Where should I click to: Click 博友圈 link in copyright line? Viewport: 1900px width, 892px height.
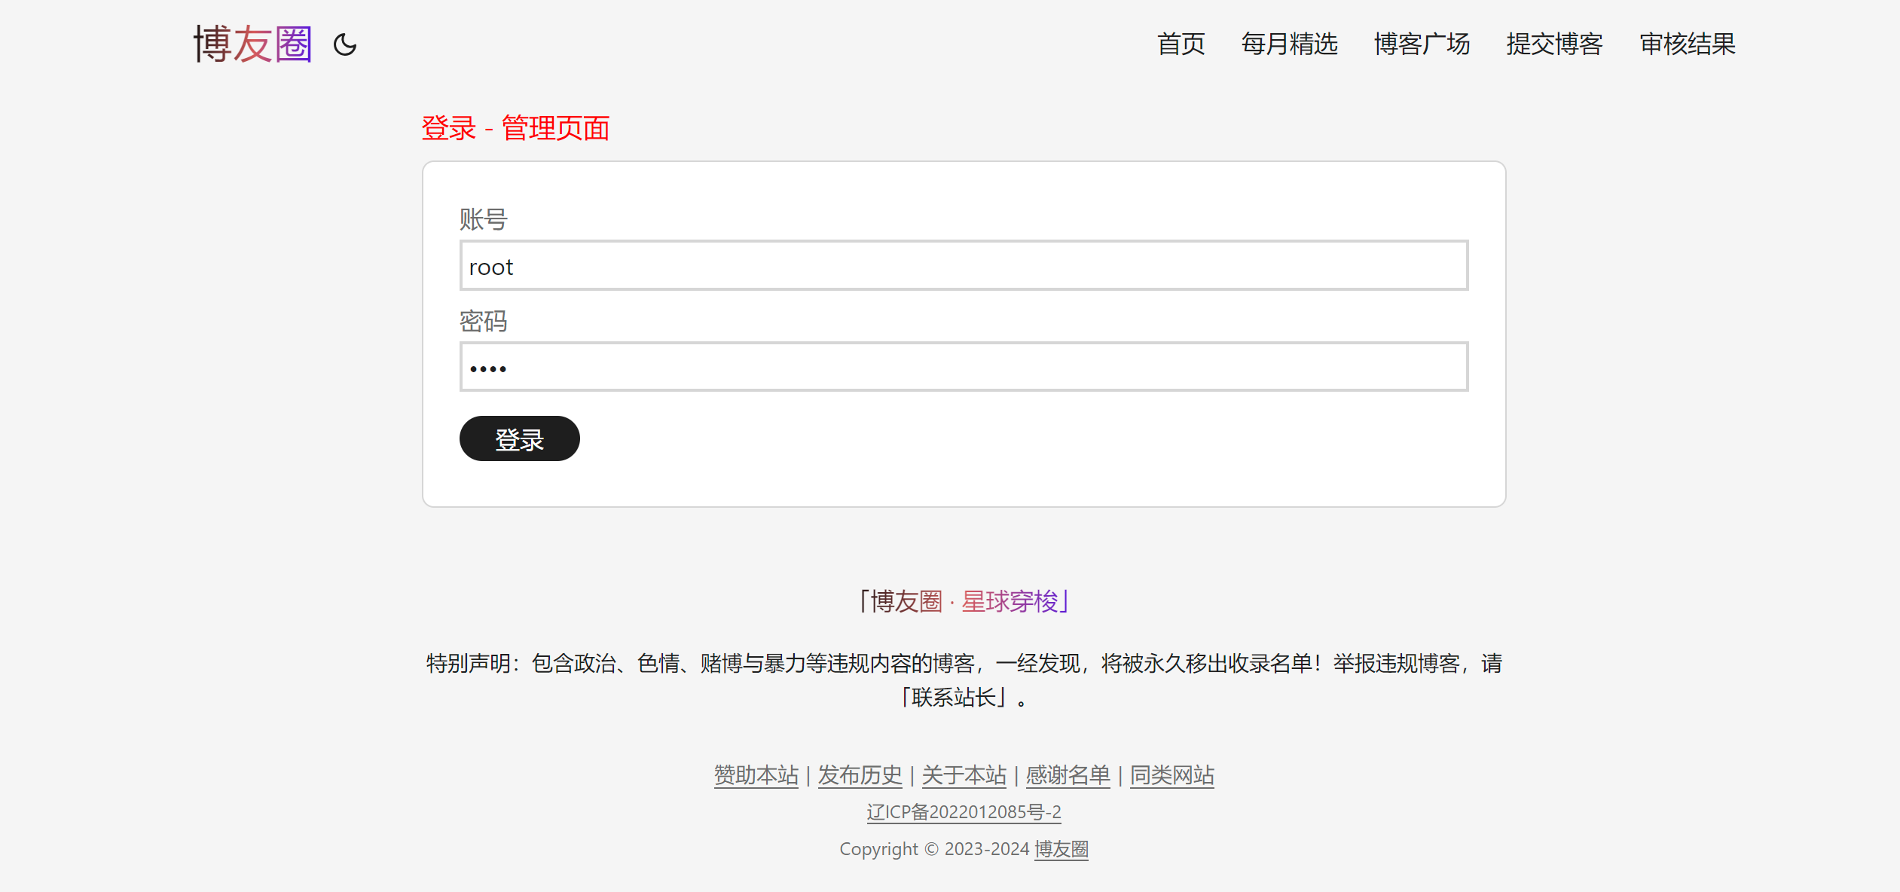[1061, 849]
